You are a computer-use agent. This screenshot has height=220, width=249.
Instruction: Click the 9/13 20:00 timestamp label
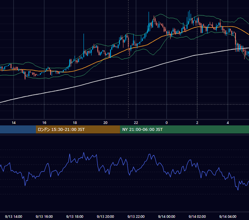coord(105,216)
